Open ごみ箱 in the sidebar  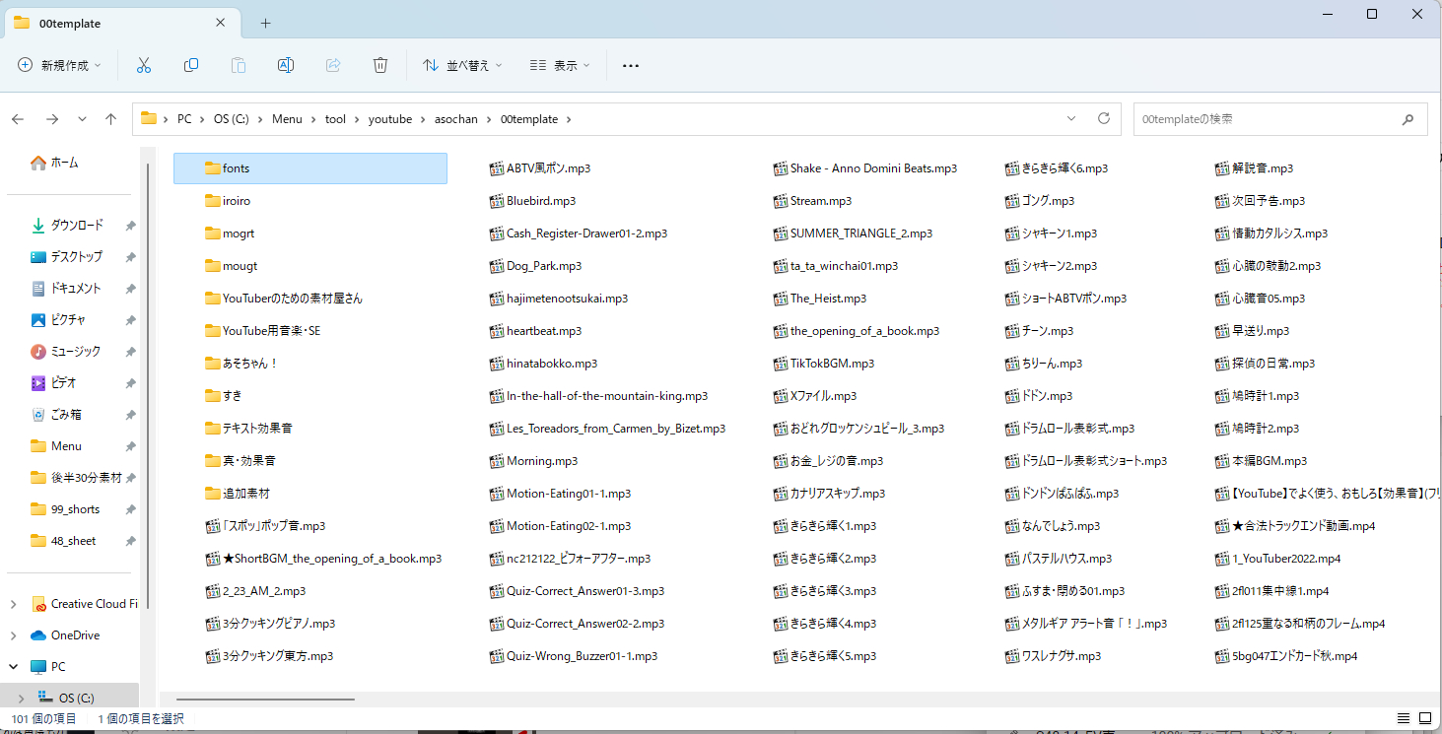(x=65, y=415)
